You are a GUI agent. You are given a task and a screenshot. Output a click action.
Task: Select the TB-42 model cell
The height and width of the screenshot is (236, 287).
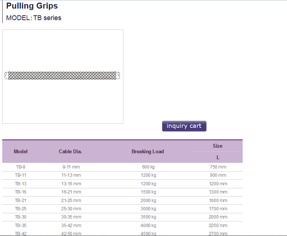tap(20, 234)
